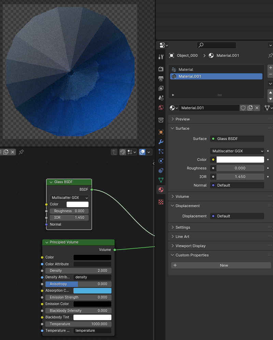Toggle snapping in node editor

(x=123, y=152)
